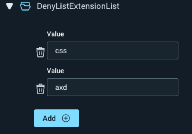Screen dimensions: 192x134
Task: Remove the first extension value using trash
Action: coord(40,52)
